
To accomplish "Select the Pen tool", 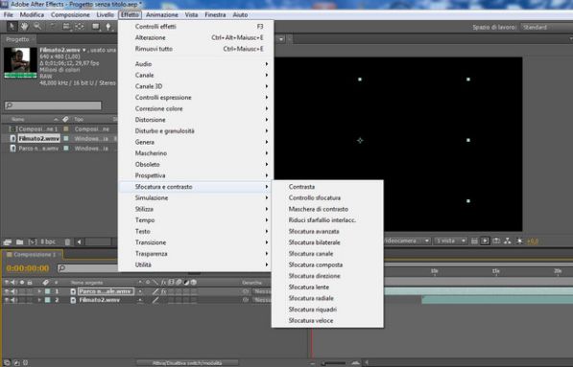I will (x=108, y=27).
